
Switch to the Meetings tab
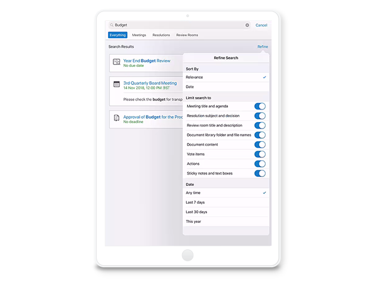[139, 35]
